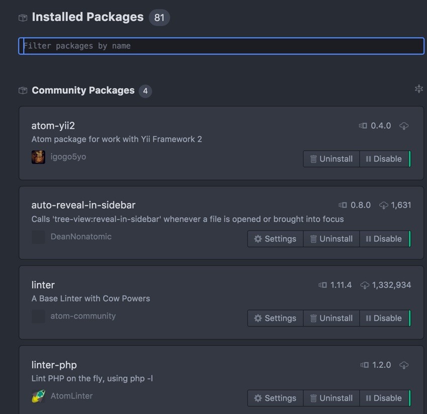Click the DeanNonatomic avatar placeholder

(x=38, y=237)
